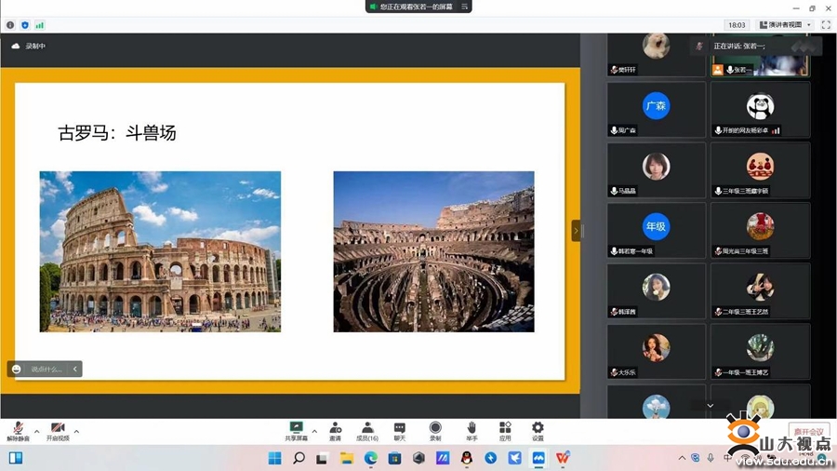
Task: Click the Leave Meeting (离开会议) button
Action: click(807, 431)
